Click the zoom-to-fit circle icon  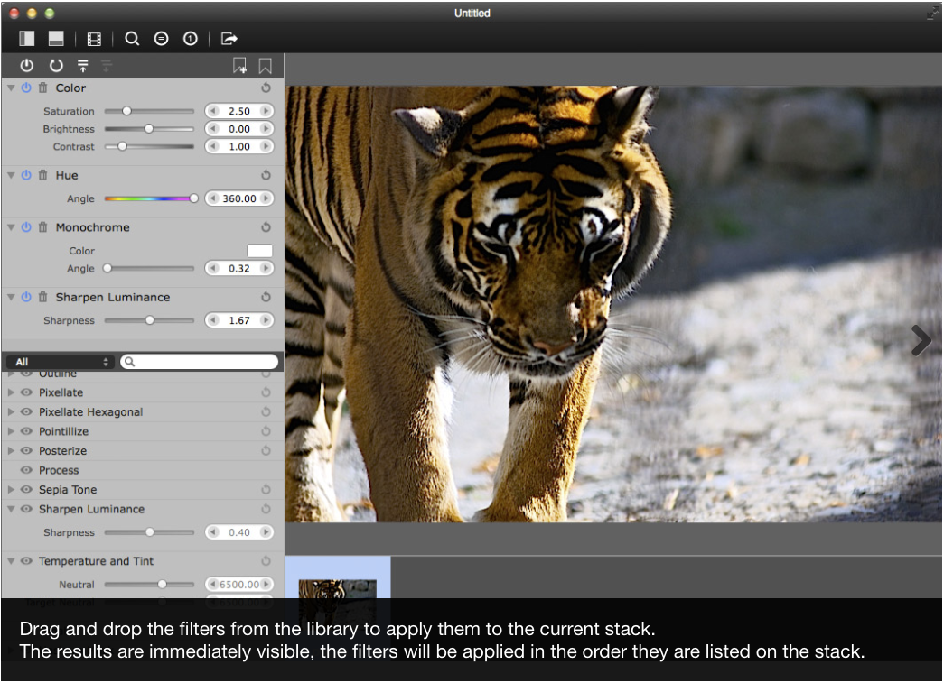coord(162,39)
